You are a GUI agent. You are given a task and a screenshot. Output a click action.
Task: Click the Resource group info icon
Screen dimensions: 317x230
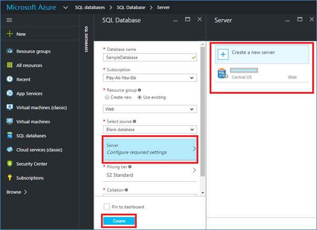pos(139,90)
